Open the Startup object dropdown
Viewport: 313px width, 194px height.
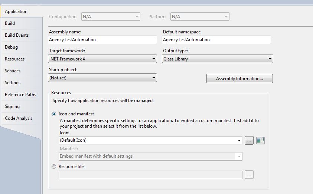point(102,78)
